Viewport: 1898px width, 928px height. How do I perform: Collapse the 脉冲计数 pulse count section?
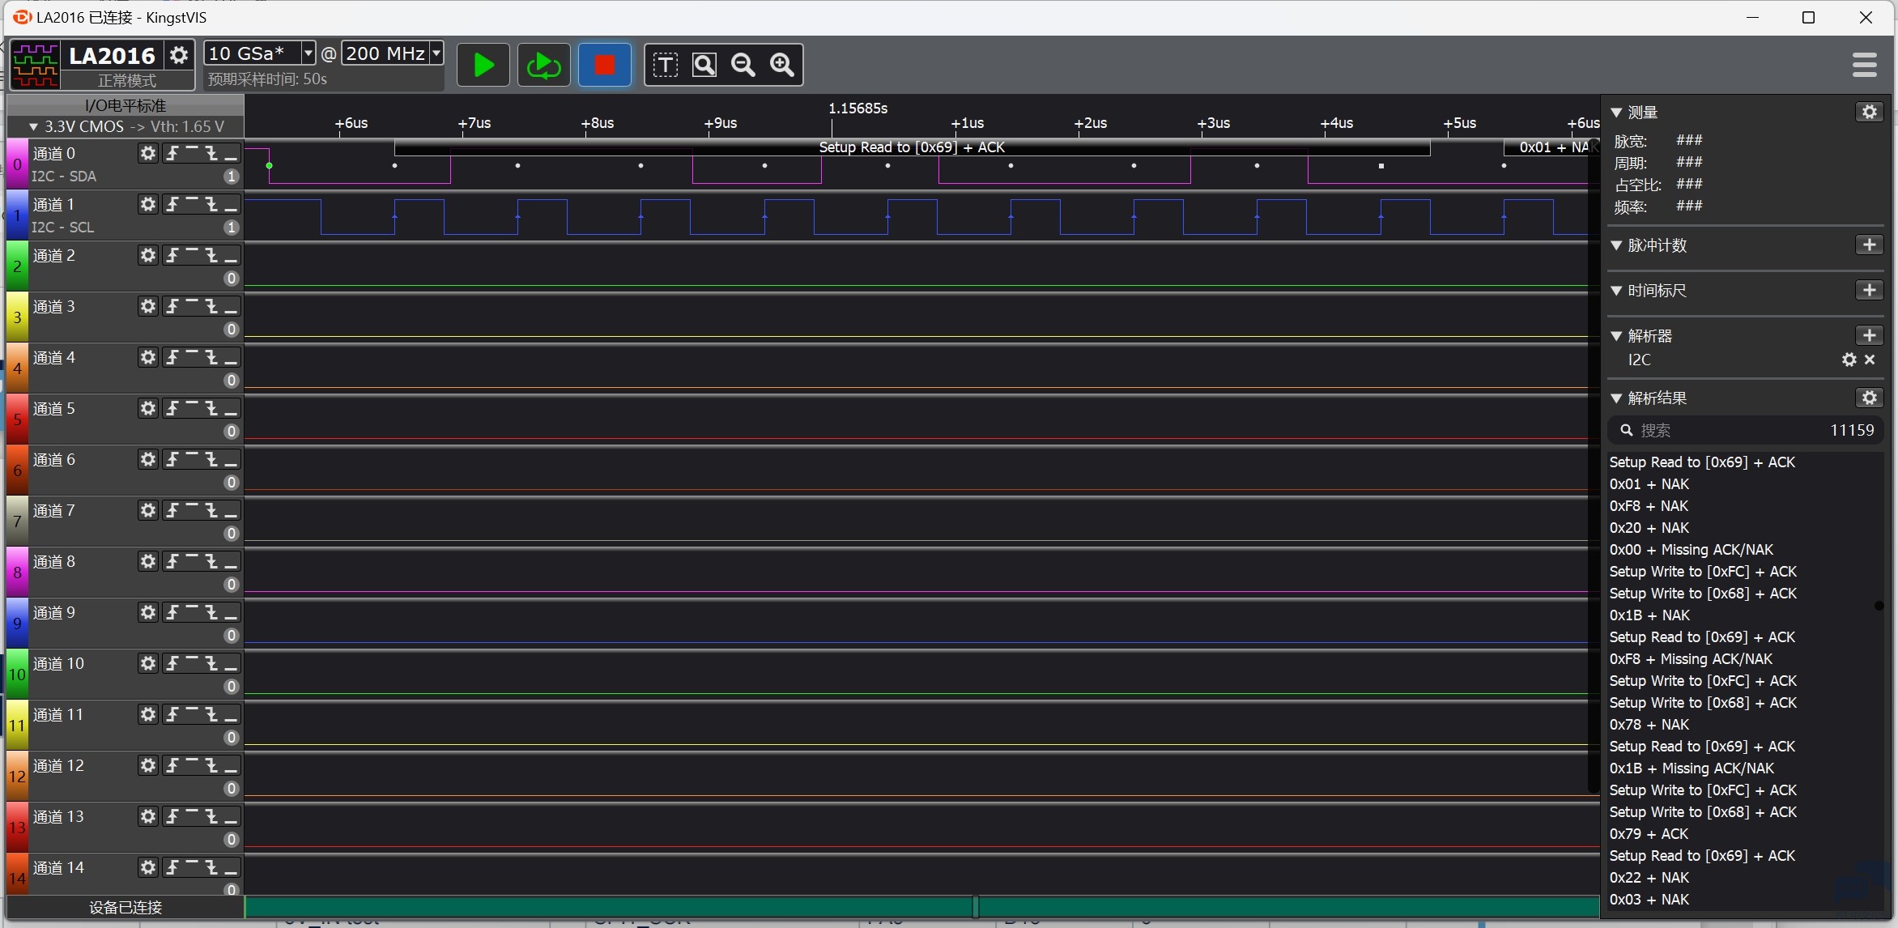click(x=1616, y=245)
